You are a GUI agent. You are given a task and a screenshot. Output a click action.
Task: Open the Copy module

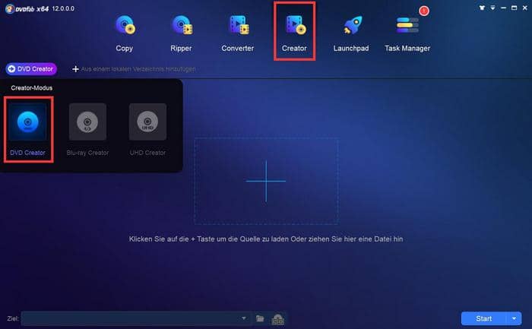(125, 33)
